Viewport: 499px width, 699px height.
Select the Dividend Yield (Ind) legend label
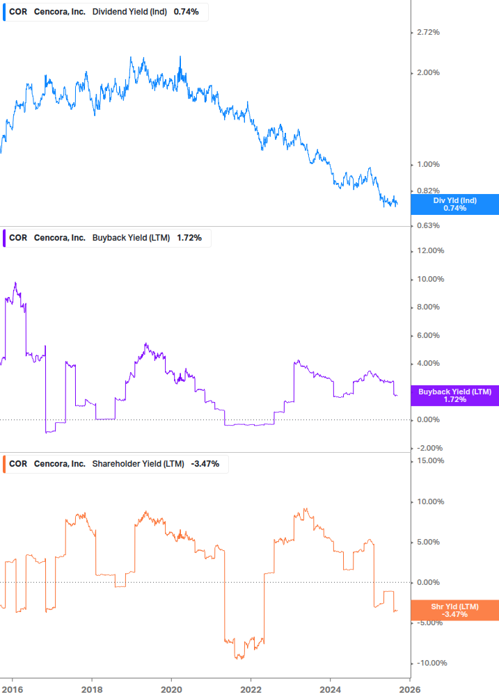(129, 12)
